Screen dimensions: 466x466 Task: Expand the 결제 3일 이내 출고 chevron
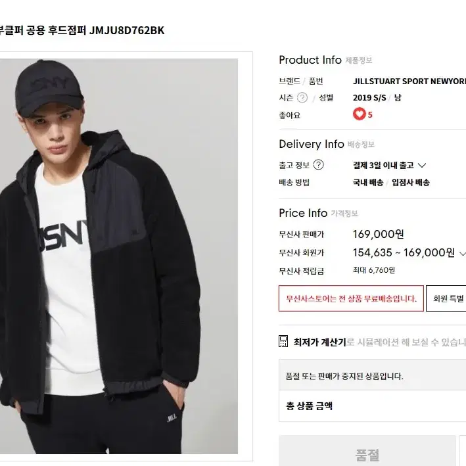point(422,165)
